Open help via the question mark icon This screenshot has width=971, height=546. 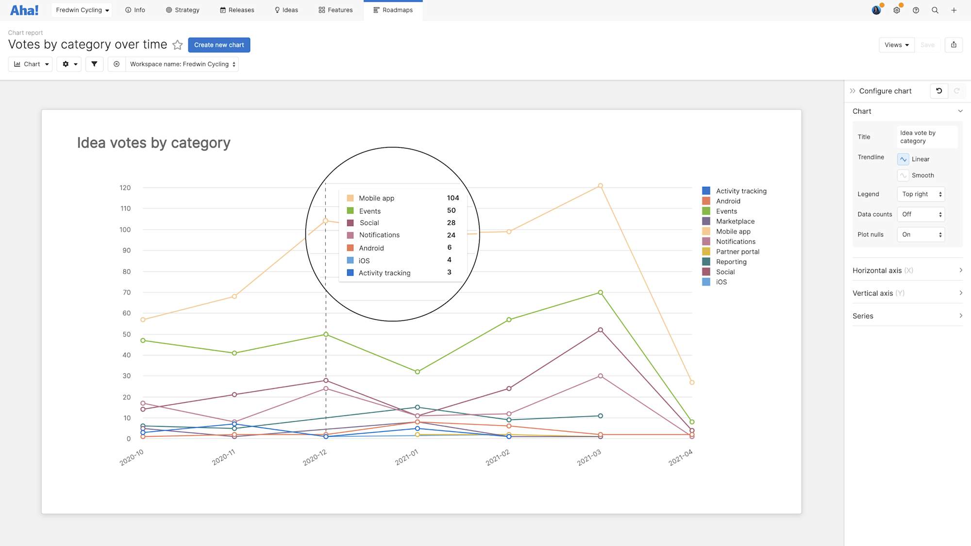pyautogui.click(x=916, y=10)
